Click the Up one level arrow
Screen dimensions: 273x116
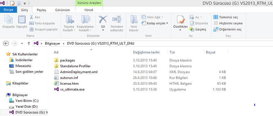(29, 43)
